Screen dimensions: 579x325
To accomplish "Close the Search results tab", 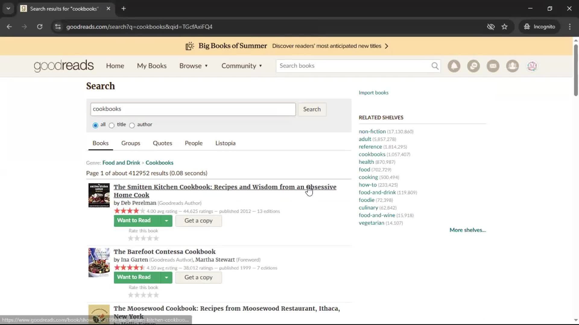I will pyautogui.click(x=108, y=8).
